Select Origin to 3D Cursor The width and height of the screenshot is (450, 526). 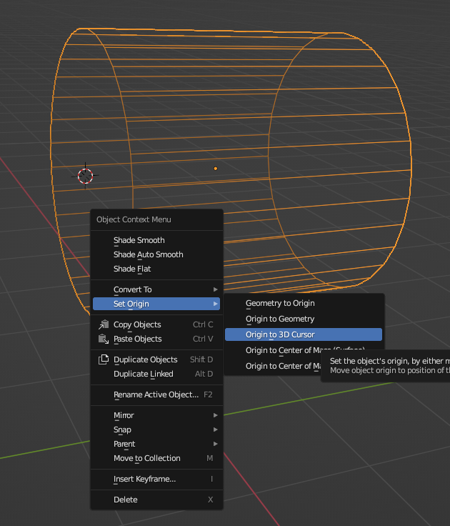click(x=304, y=334)
